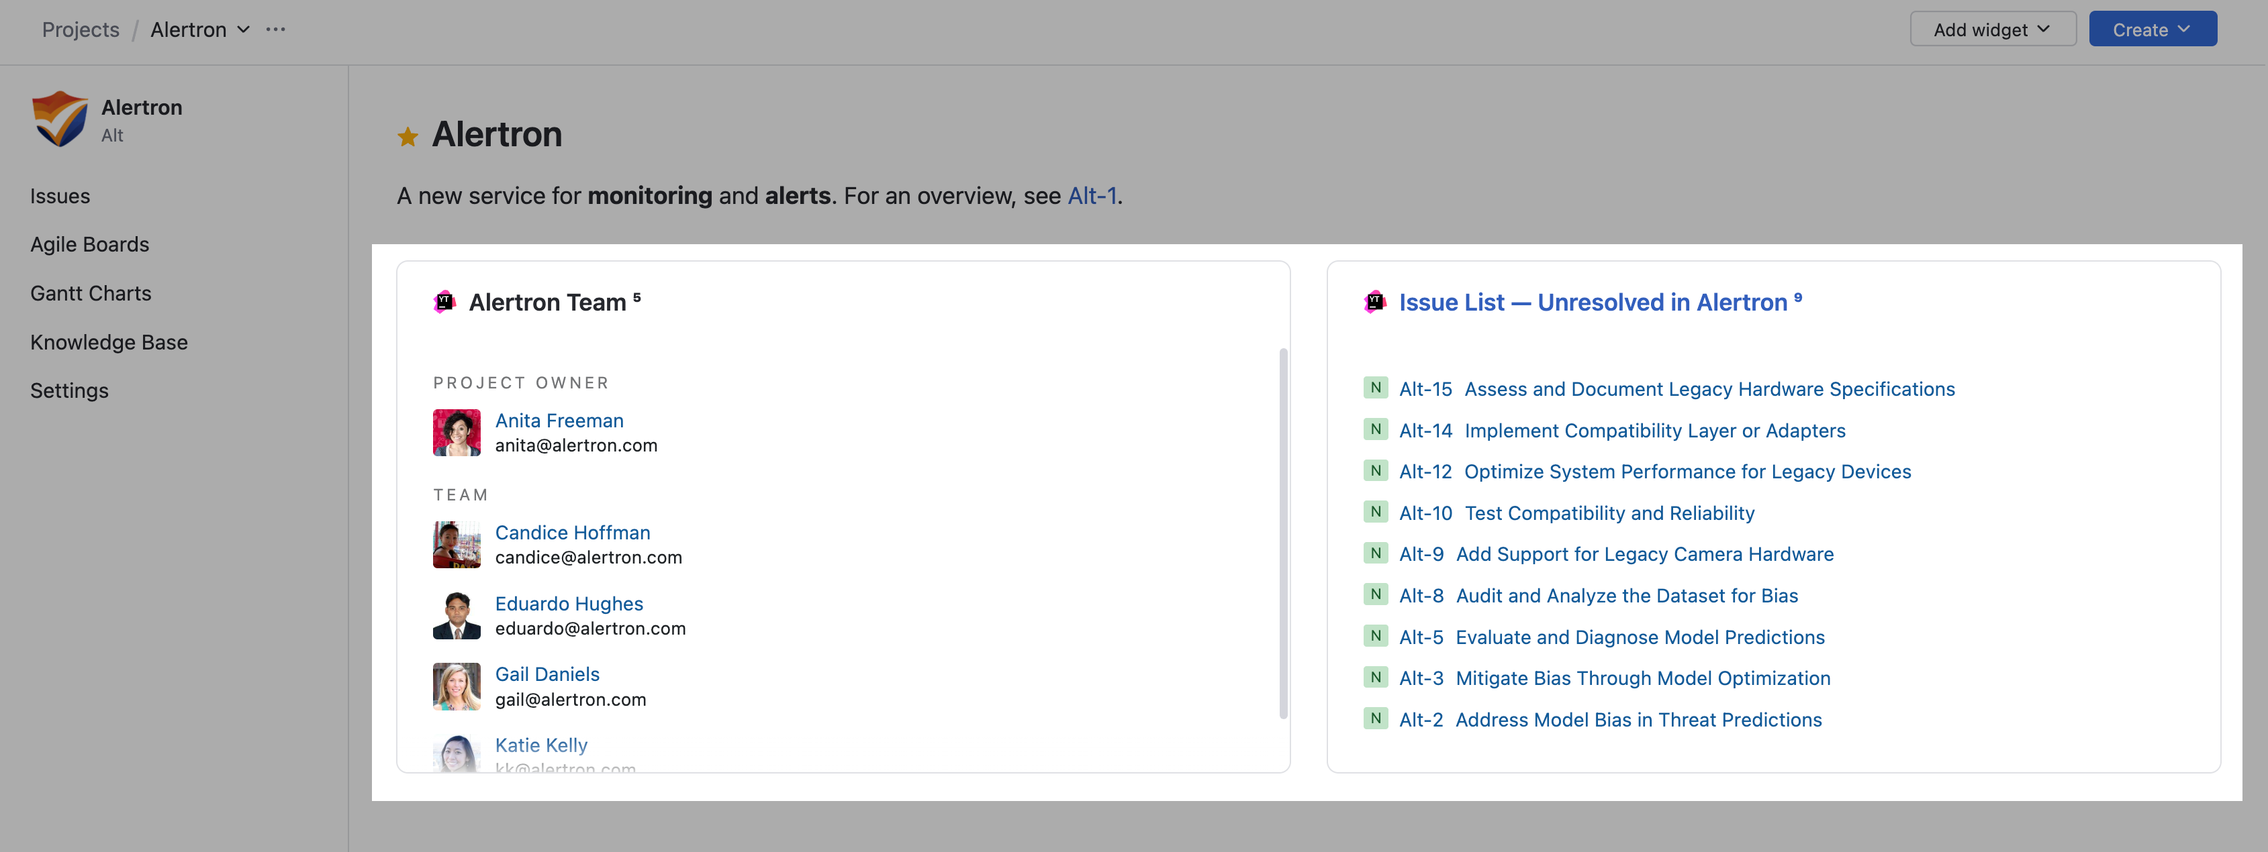Viewport: 2268px width, 852px height.
Task: Open Katie Kelly's profile link
Action: [x=540, y=745]
